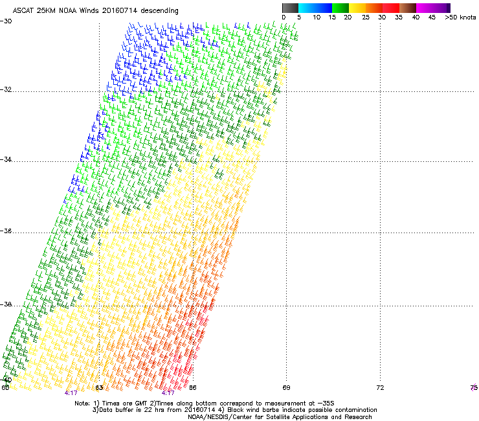This screenshot has width=479, height=421.
Task: Click the red 30-35 knots legend swatch
Action: tap(391, 8)
